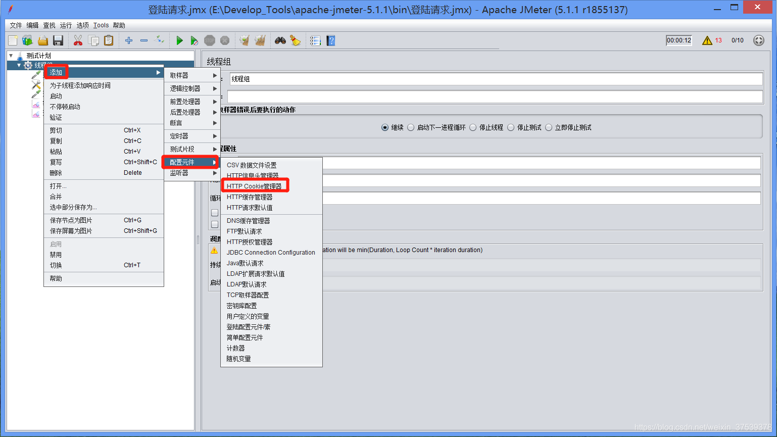This screenshot has width=777, height=437.
Task: Choose 添加 in the context menu
Action: 104,72
